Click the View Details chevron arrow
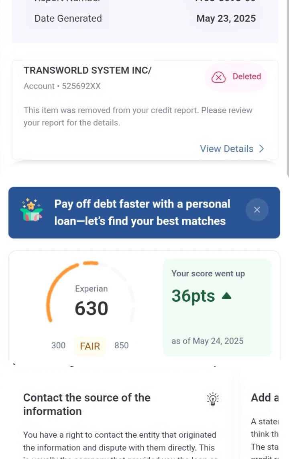The width and height of the screenshot is (289, 459). click(262, 149)
